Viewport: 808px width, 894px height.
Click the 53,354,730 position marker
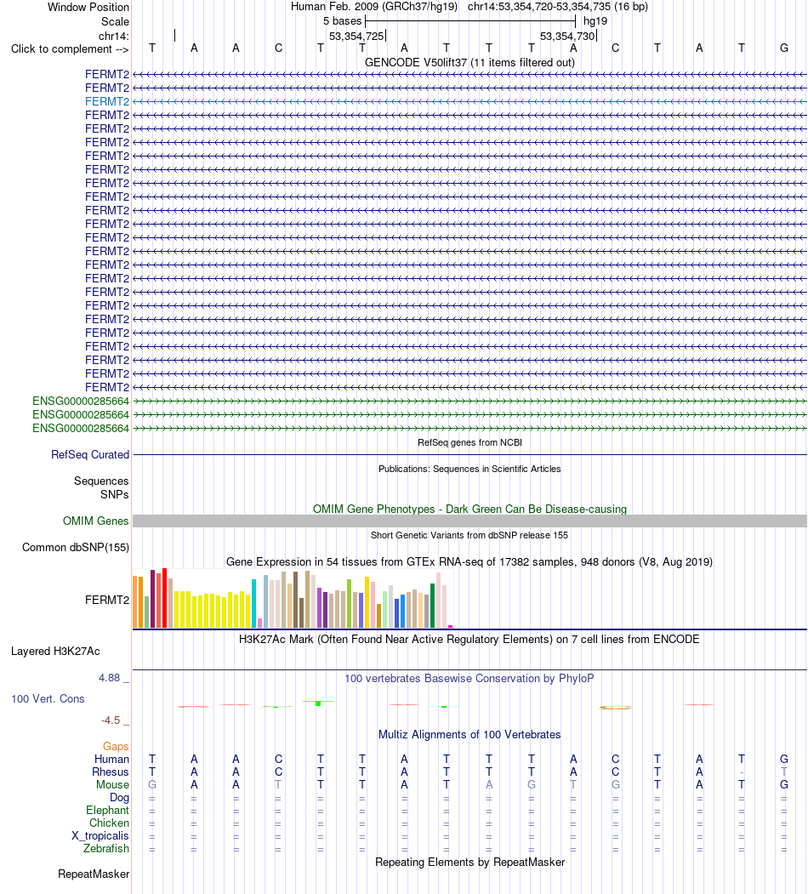(x=567, y=36)
